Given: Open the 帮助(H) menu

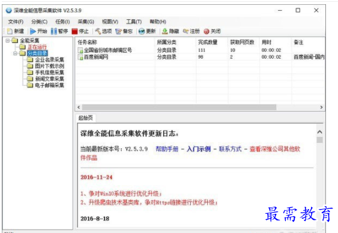Looking at the screenshot, I should click(158, 22).
